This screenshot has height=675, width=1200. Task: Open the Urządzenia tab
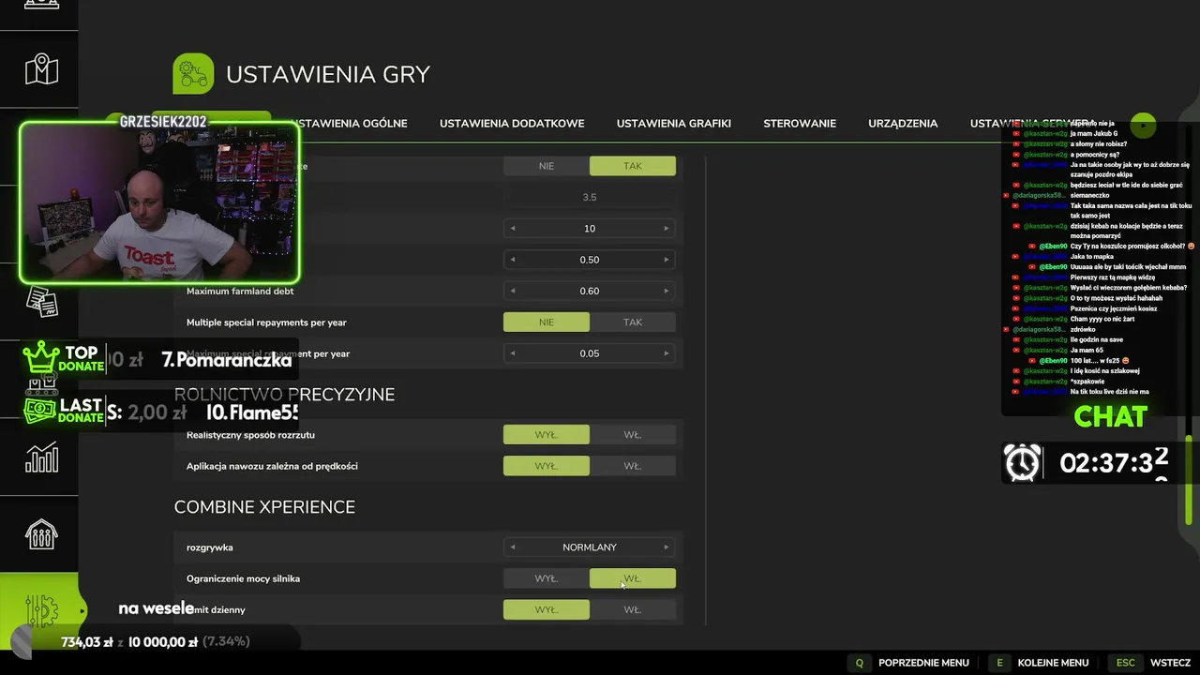903,124
